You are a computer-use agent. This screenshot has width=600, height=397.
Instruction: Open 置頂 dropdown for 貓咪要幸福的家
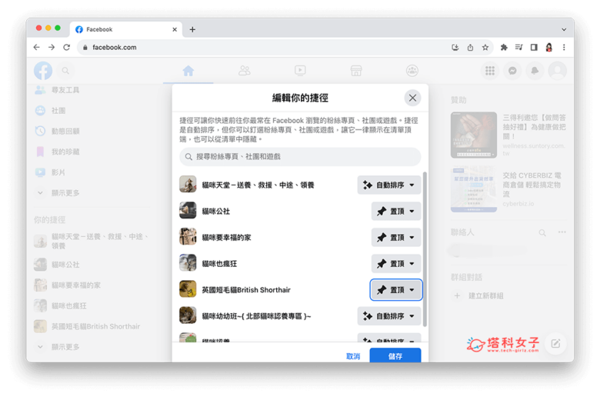pyautogui.click(x=396, y=238)
